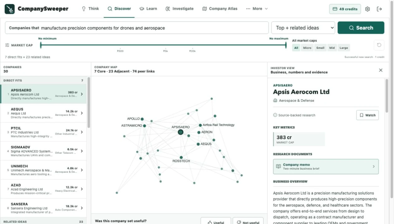Expand the PTCIL row chevron
Image resolution: width=394 pixels, height=224 pixels.
point(82,132)
